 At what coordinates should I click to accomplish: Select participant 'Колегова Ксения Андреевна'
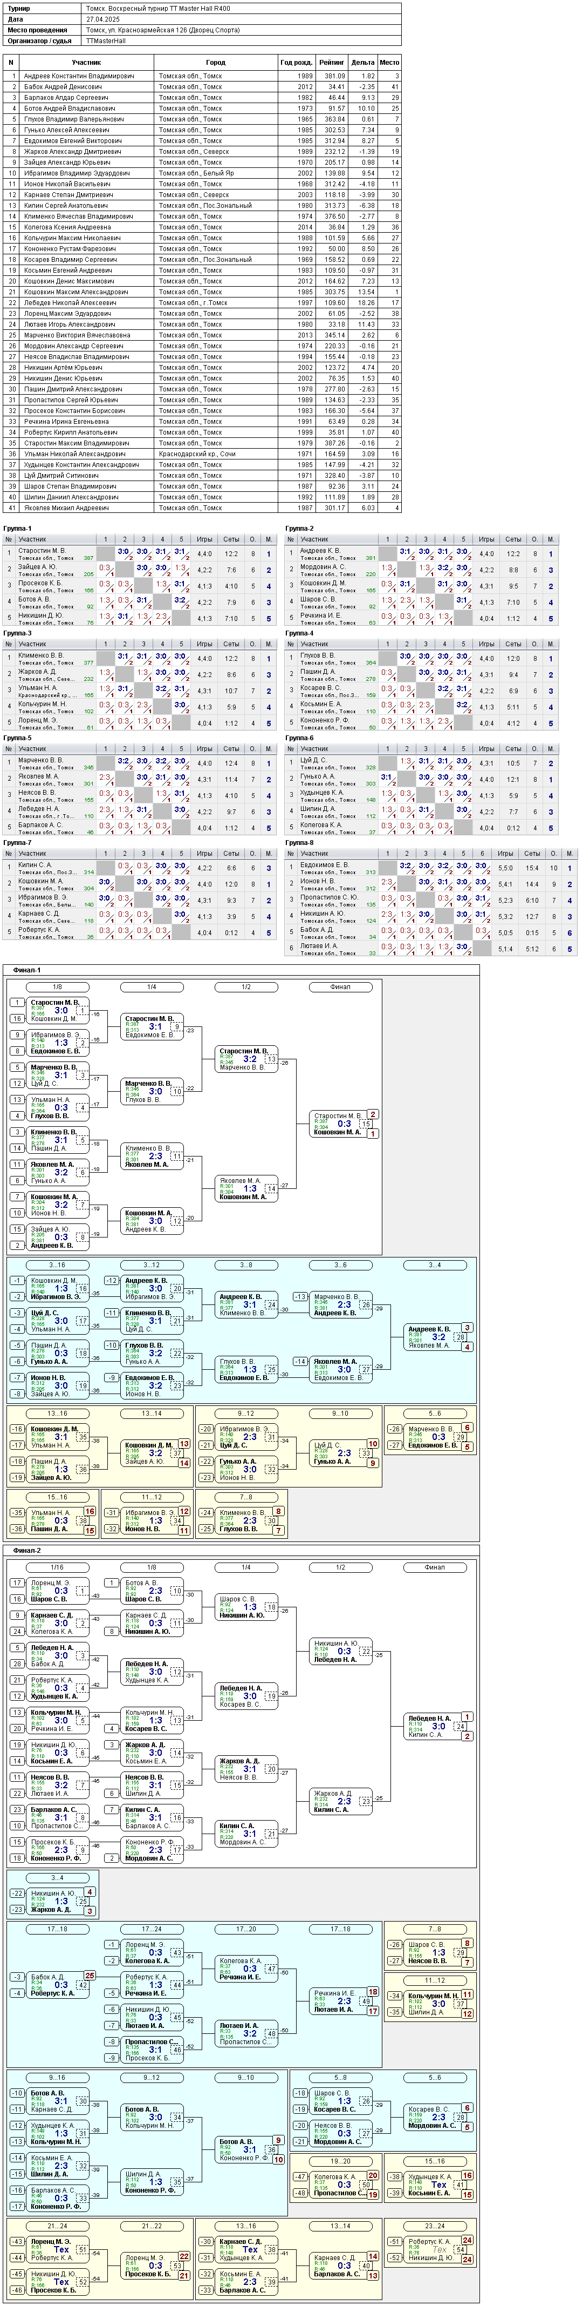[67, 226]
